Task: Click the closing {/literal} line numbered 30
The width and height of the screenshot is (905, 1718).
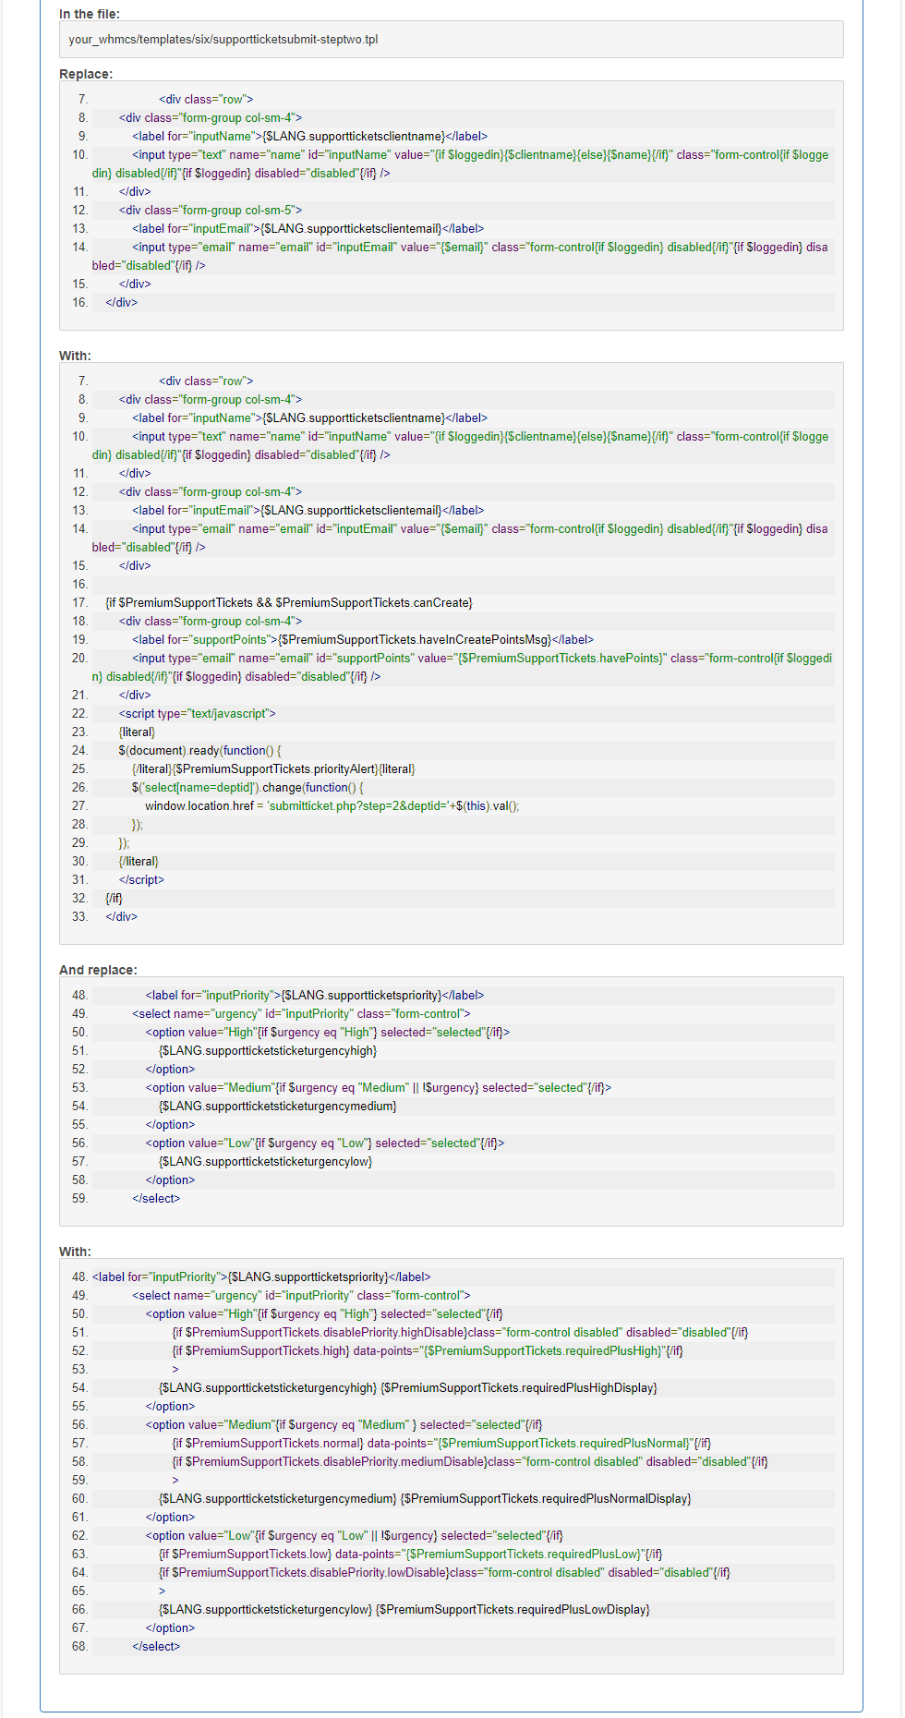Action: pos(139,861)
